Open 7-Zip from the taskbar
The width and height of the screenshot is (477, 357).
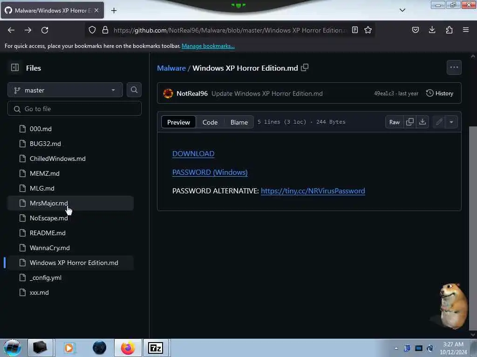156,348
